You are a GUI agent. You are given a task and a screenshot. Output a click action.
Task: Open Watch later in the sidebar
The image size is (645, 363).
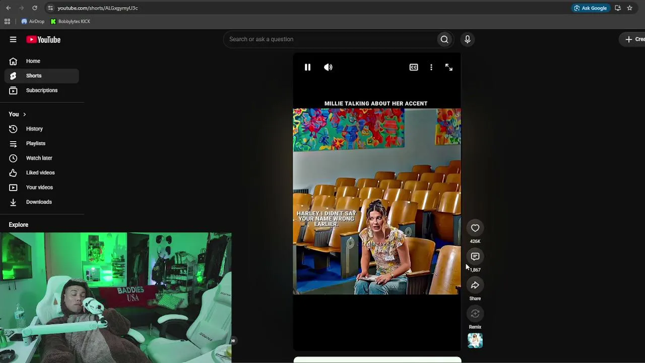coord(42,158)
